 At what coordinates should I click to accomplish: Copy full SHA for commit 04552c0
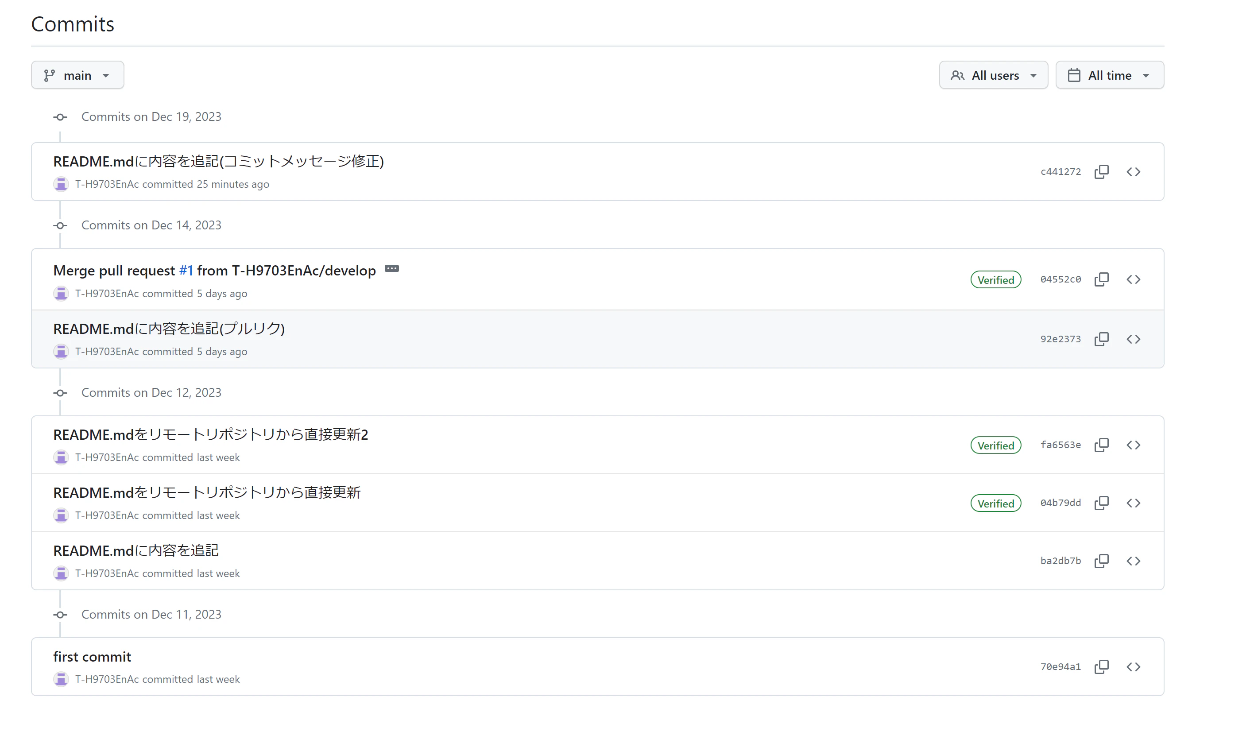pyautogui.click(x=1101, y=279)
